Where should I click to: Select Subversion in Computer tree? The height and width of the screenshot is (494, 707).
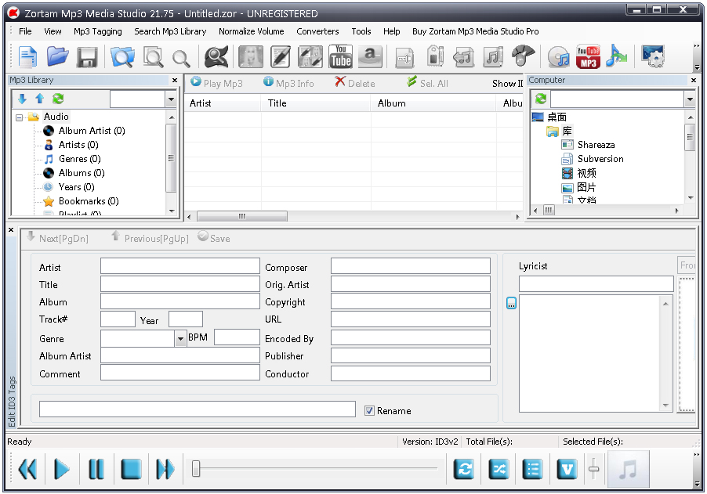(600, 159)
